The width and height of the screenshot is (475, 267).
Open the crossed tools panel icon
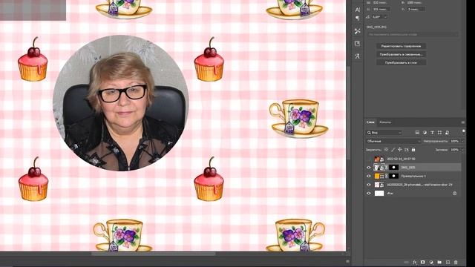[x=358, y=31]
